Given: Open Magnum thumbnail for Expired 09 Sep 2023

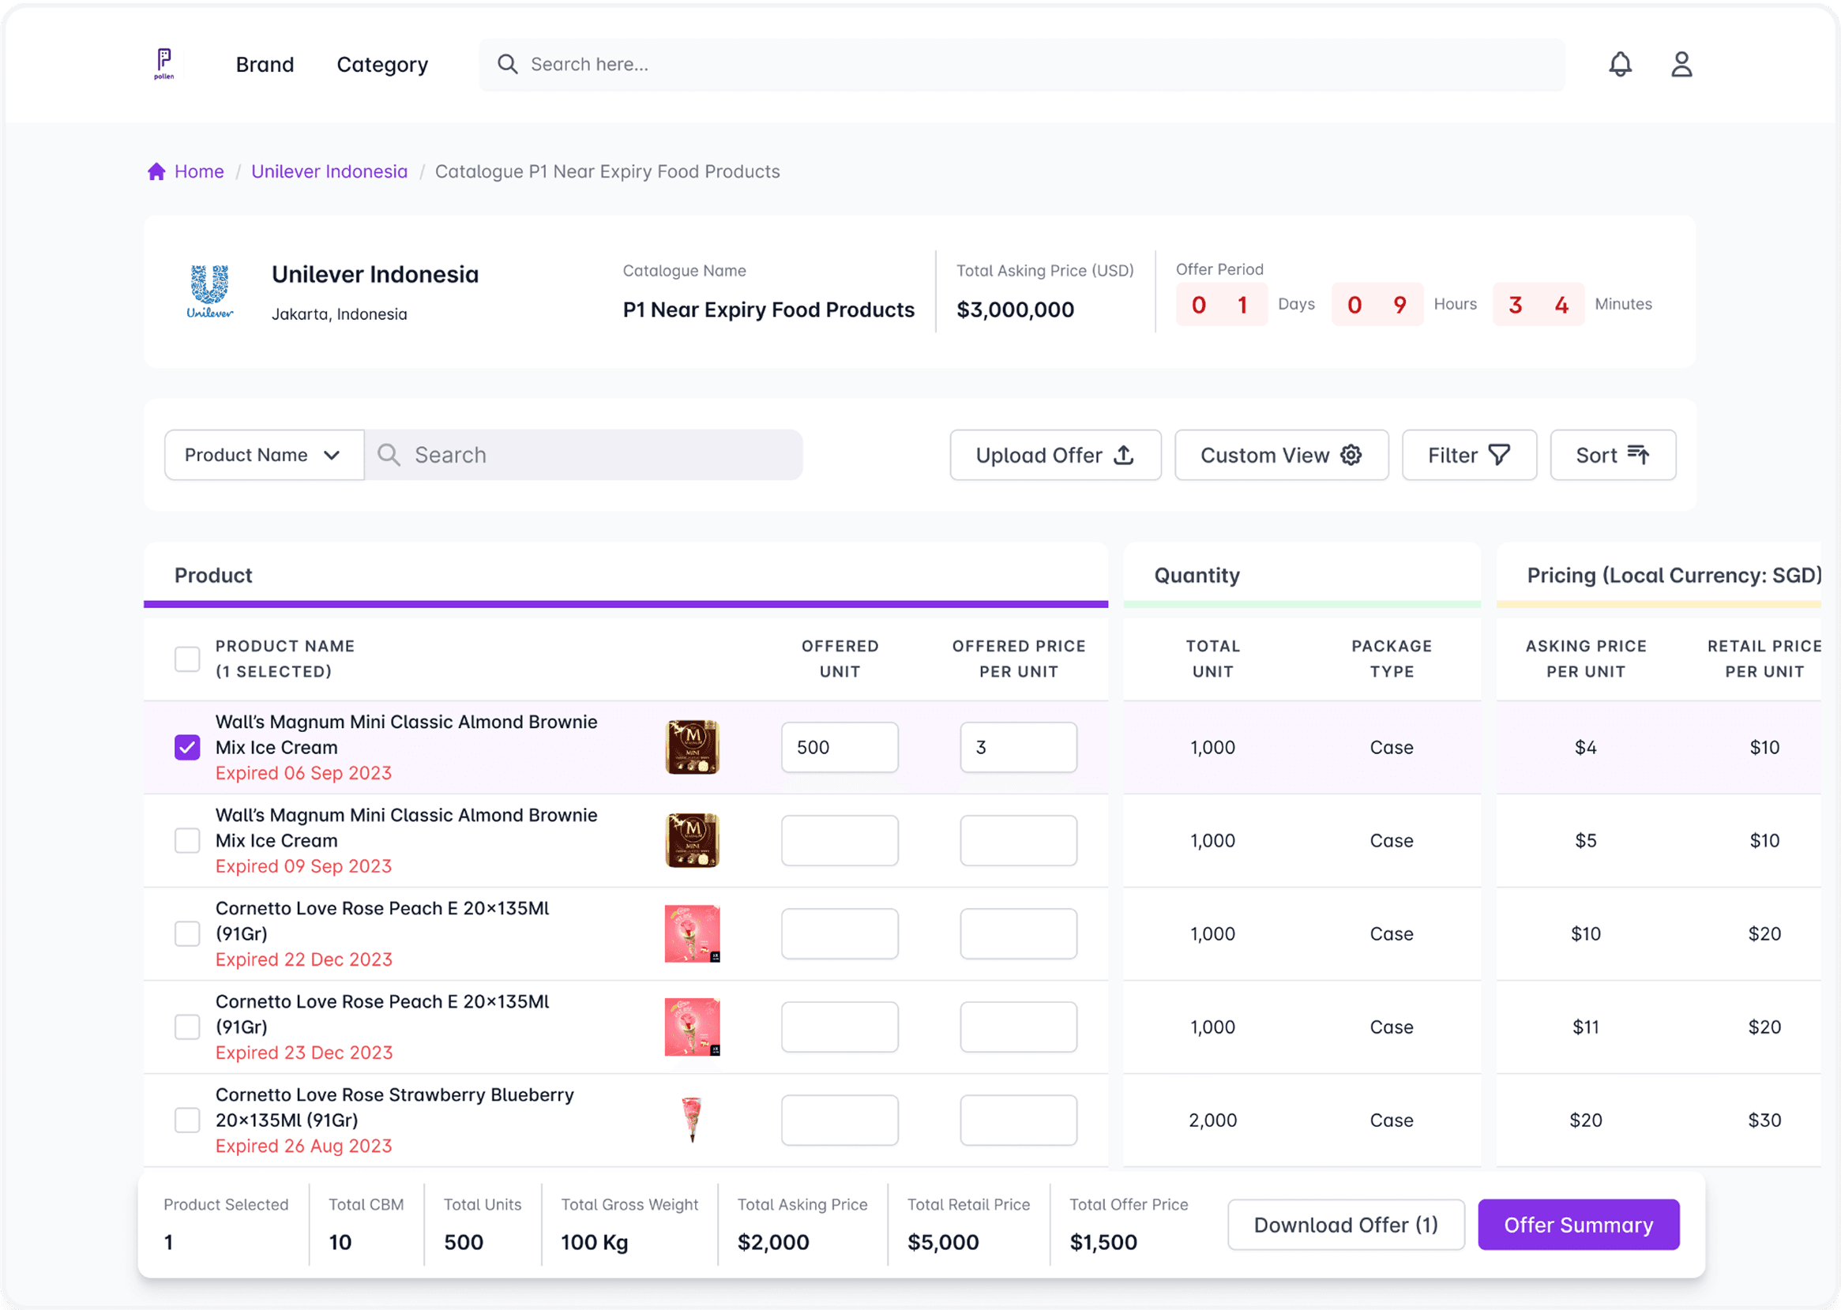Looking at the screenshot, I should 692,840.
